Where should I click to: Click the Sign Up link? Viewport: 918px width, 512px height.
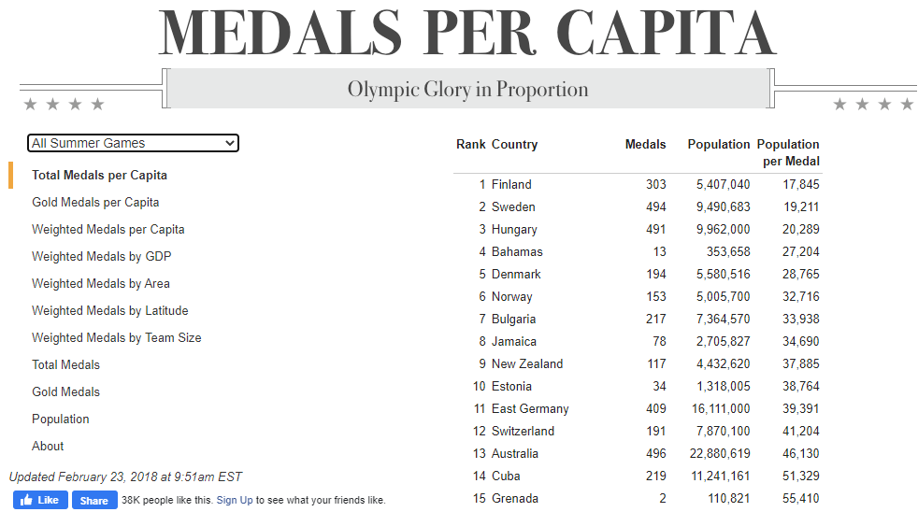tap(235, 500)
